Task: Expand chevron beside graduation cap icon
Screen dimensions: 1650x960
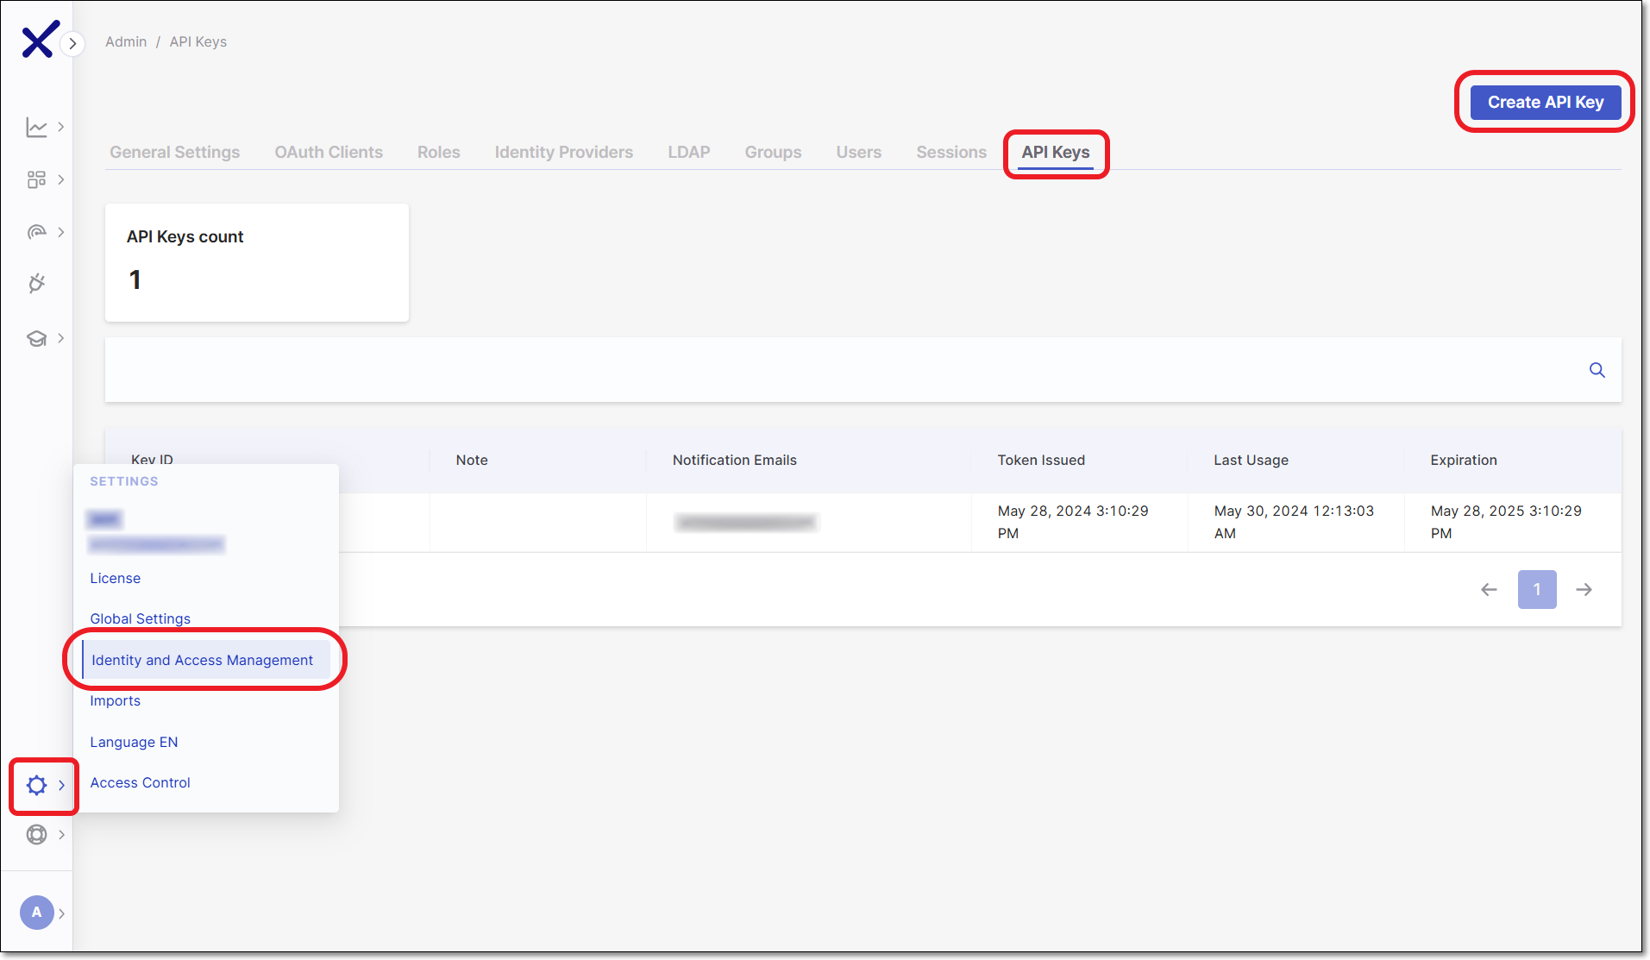Action: 61,338
